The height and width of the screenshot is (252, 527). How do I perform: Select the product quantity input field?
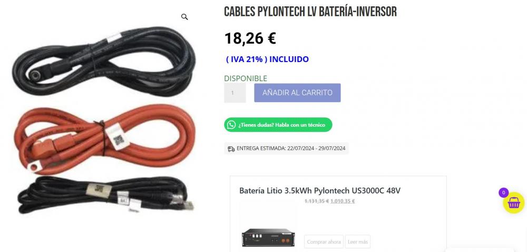click(x=235, y=93)
